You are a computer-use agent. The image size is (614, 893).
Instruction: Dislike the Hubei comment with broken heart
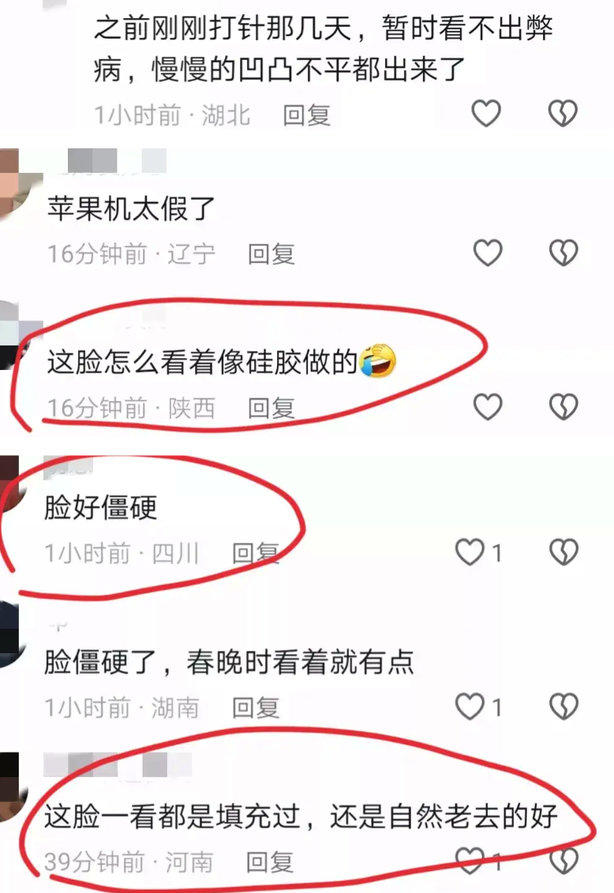563,113
